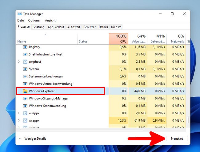The image size is (200, 152).
Task: Expand the wsappx group using 61,9 MB
Action: point(19,120)
